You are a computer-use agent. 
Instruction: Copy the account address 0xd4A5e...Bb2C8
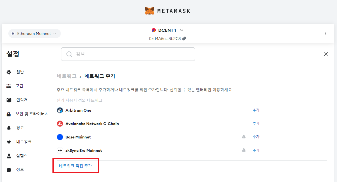click(184, 39)
